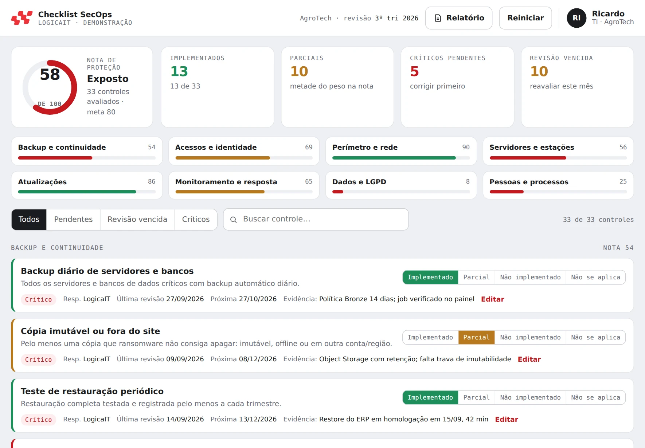This screenshot has width=645, height=448.
Task: Open the Dados e LGPD category card
Action: click(401, 185)
